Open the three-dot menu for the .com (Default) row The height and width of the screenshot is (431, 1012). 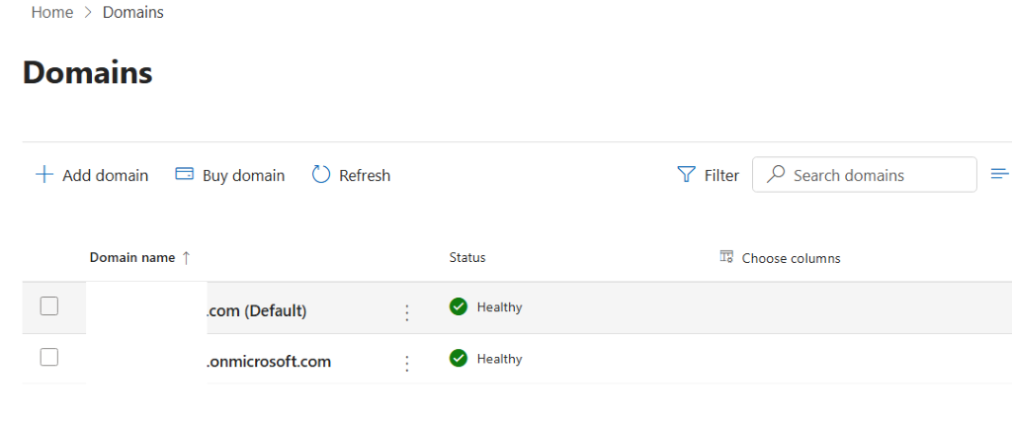click(406, 313)
